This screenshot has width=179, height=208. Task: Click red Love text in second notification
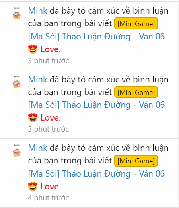click(x=50, y=118)
